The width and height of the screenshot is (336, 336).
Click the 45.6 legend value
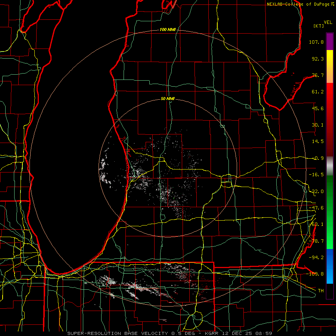[318, 108]
